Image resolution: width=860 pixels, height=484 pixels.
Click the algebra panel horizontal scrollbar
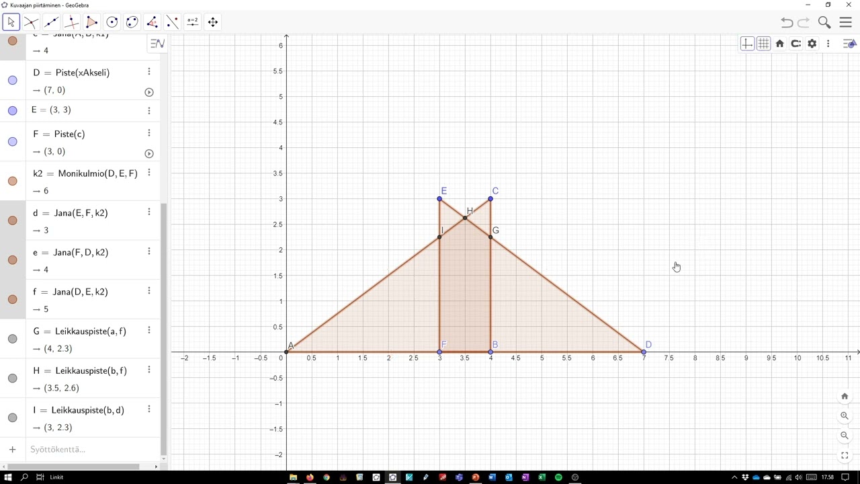(73, 467)
